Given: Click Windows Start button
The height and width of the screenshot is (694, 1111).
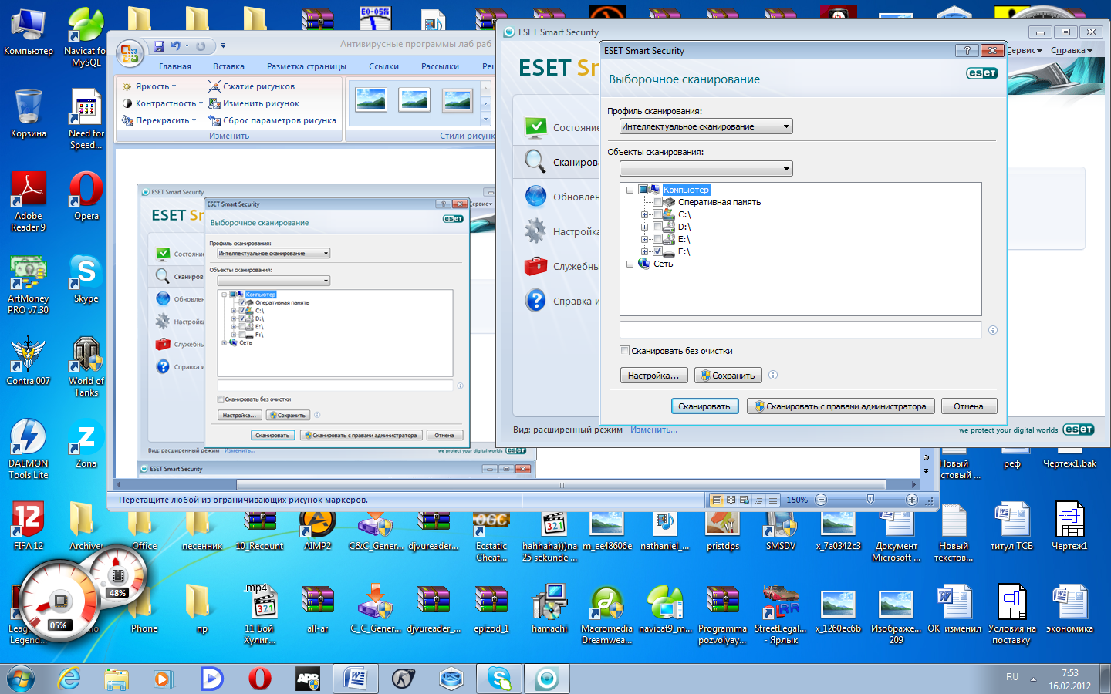Looking at the screenshot, I should (21, 679).
